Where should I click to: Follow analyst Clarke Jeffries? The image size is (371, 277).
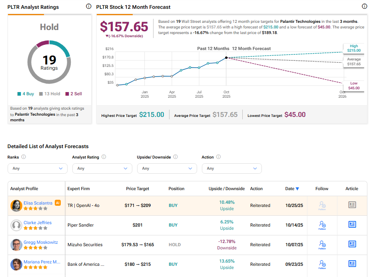coord(322,225)
